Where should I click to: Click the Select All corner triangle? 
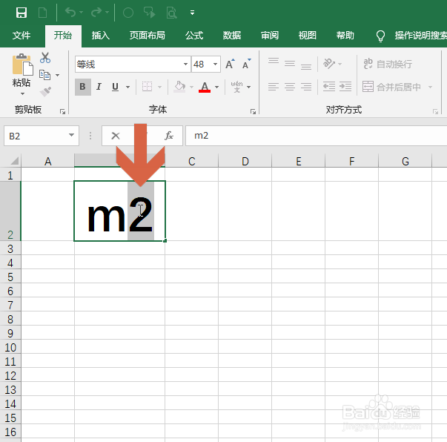[x=14, y=161]
